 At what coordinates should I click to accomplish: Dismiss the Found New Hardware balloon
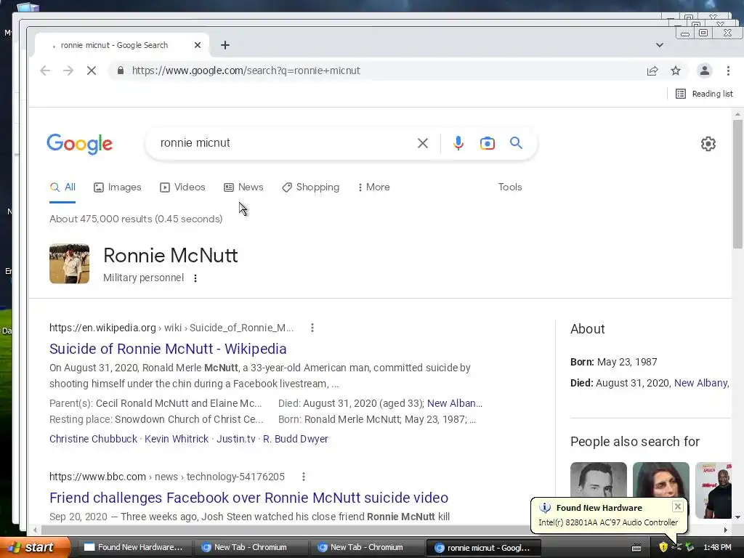point(678,506)
